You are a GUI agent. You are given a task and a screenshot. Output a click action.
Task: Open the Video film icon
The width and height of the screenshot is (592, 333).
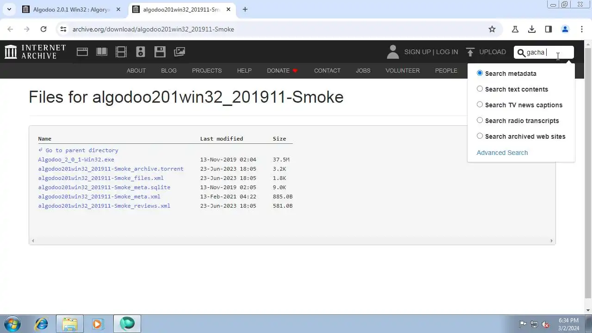[121, 52]
